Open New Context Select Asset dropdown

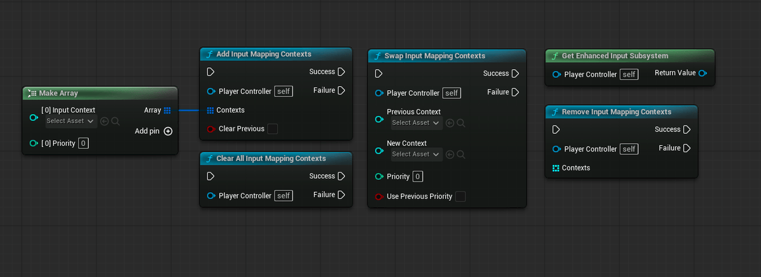coord(416,154)
